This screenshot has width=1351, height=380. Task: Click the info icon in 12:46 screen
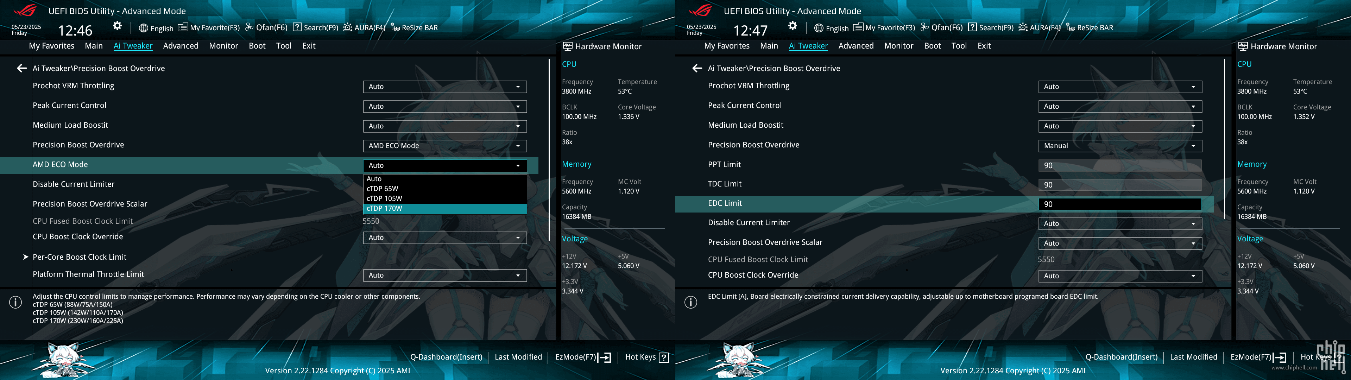16,303
